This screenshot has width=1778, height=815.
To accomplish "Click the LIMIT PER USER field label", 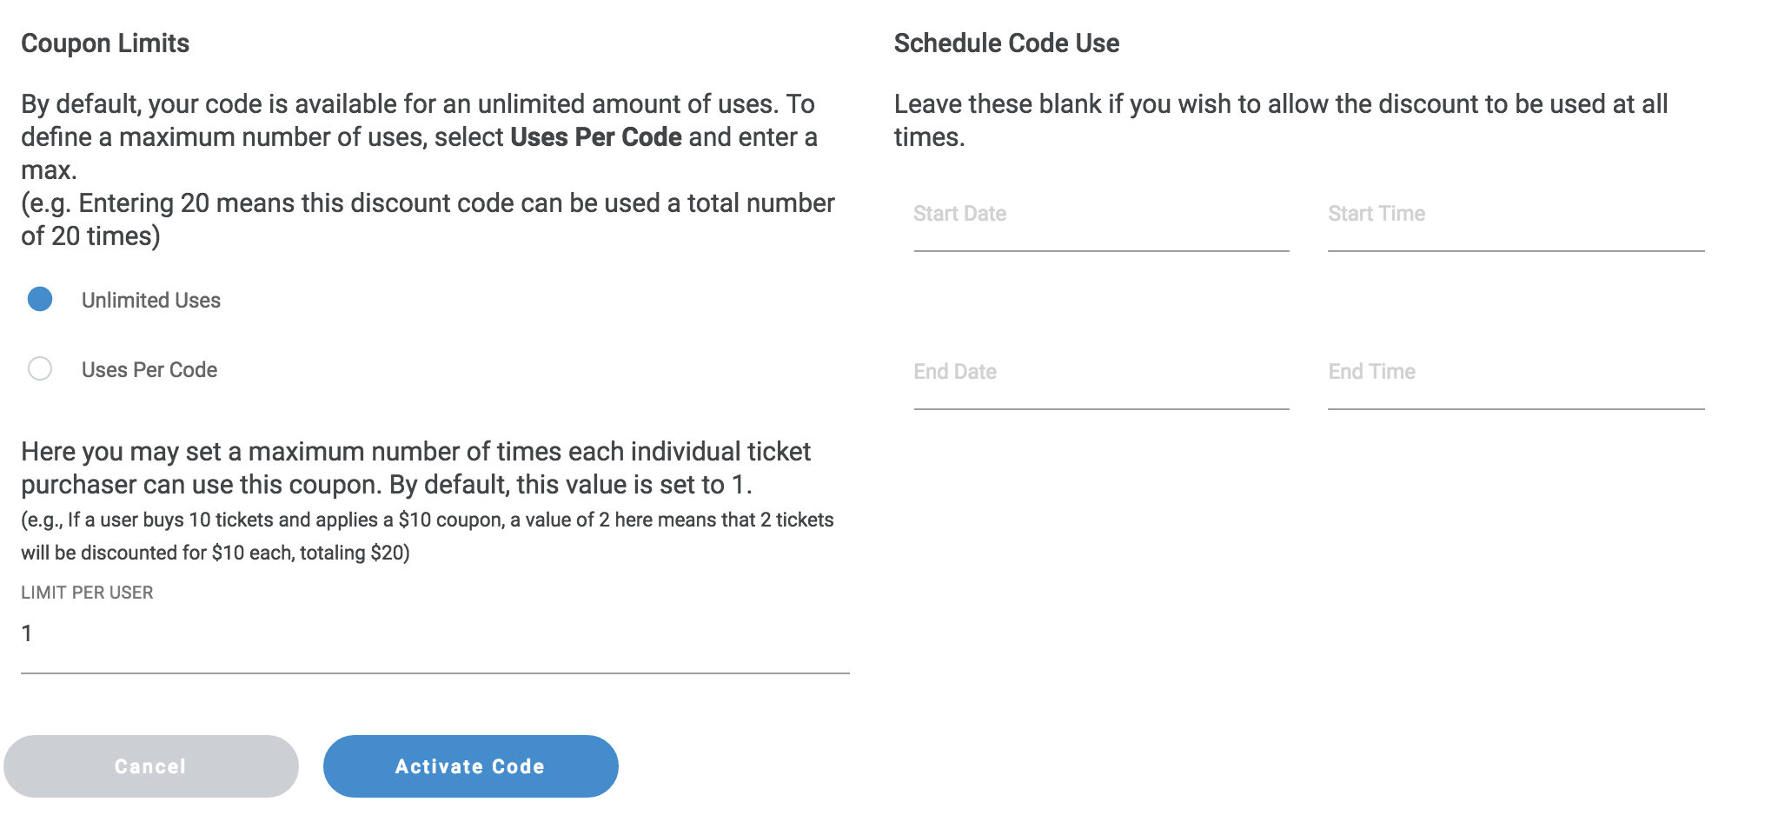I will (87, 593).
